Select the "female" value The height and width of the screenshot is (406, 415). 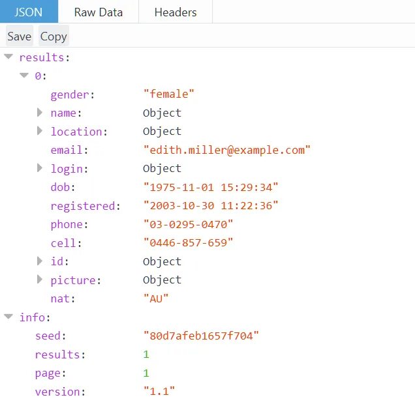(x=168, y=94)
